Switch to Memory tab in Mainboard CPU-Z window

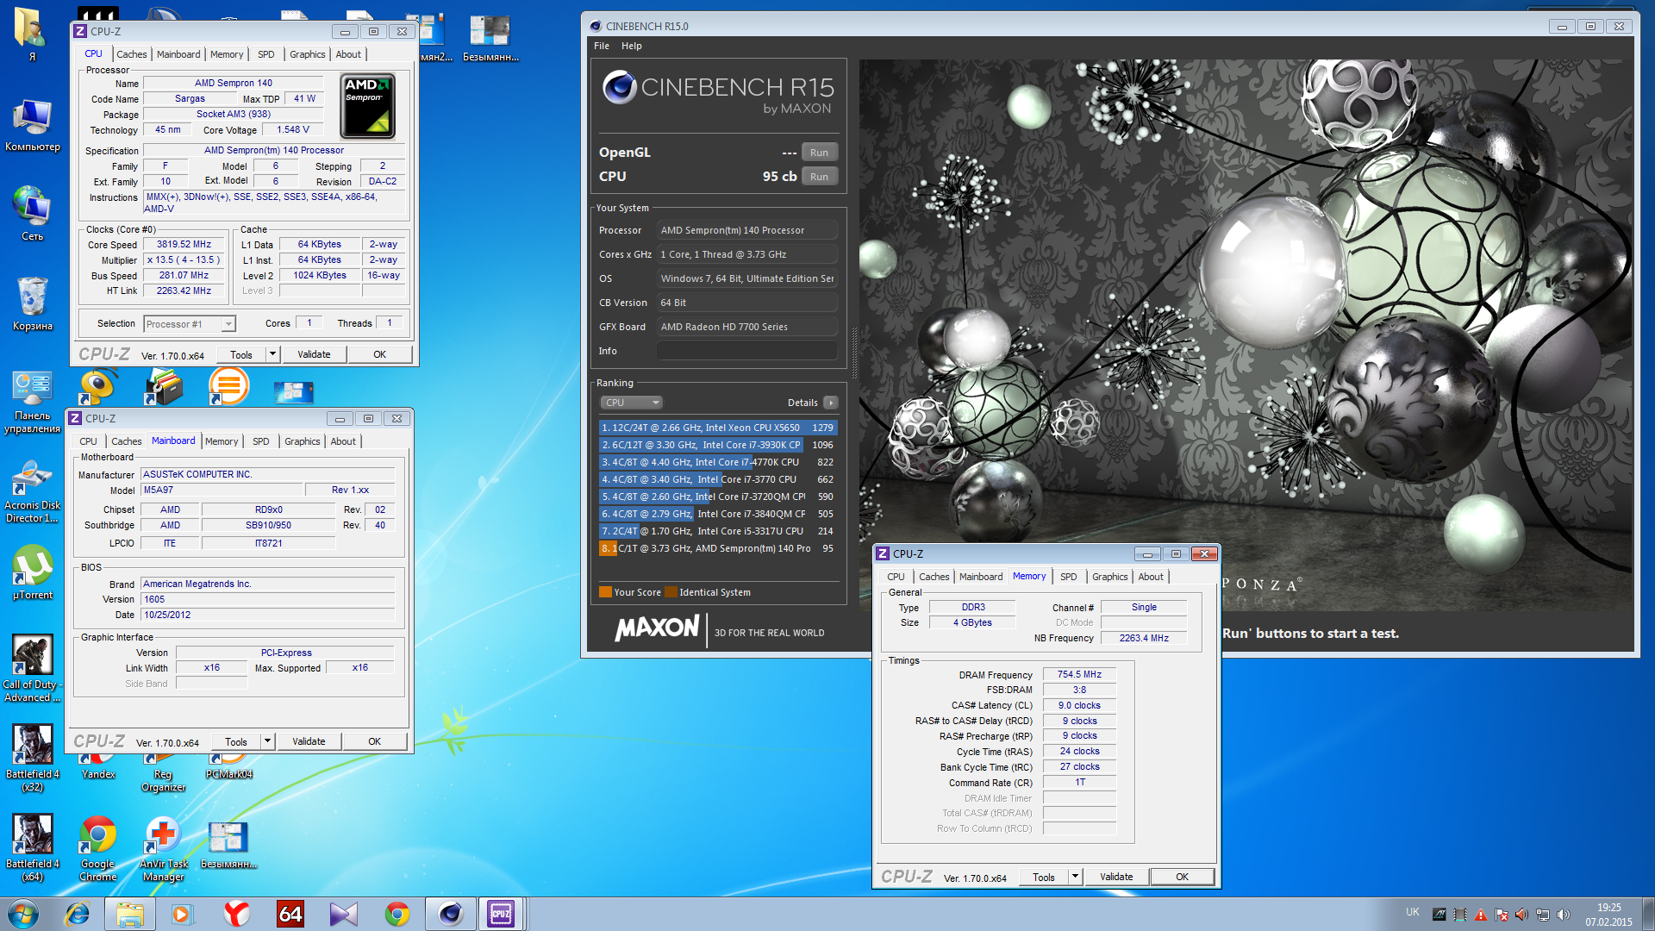pyautogui.click(x=222, y=441)
